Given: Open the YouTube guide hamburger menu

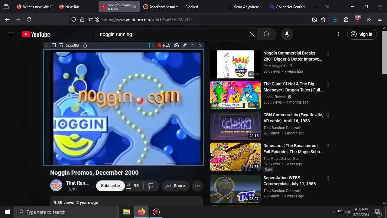Looking at the screenshot, I should pyautogui.click(x=11, y=34).
